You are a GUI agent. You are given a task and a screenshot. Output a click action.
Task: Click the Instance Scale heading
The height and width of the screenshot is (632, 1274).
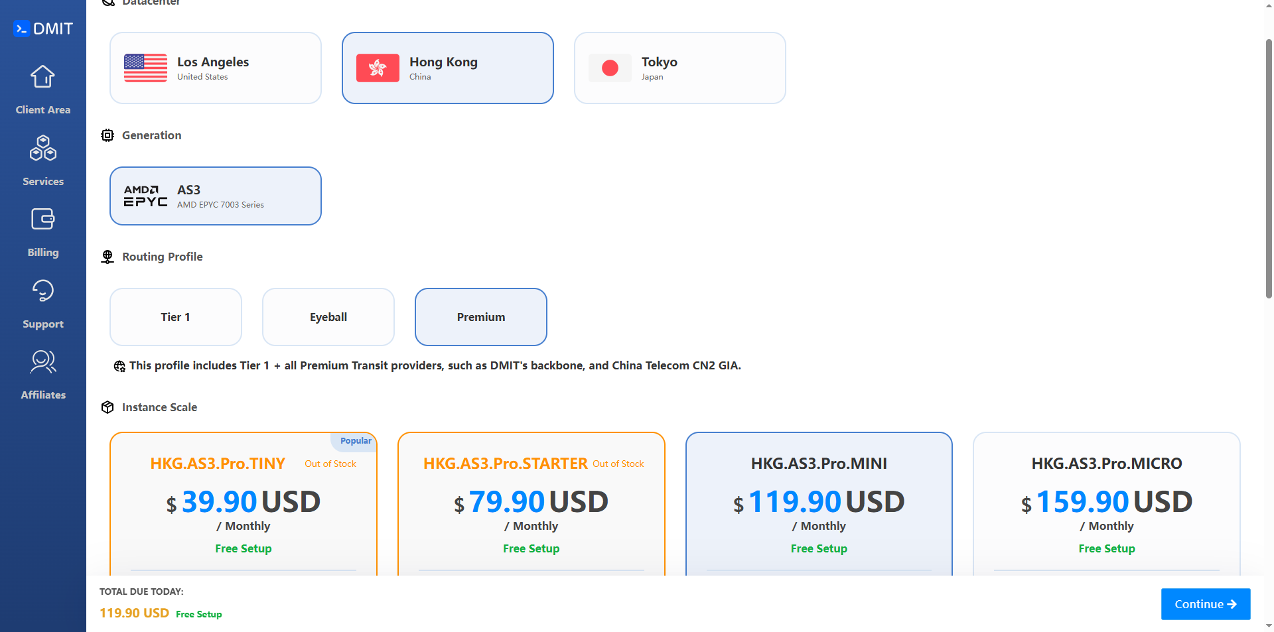coord(159,407)
